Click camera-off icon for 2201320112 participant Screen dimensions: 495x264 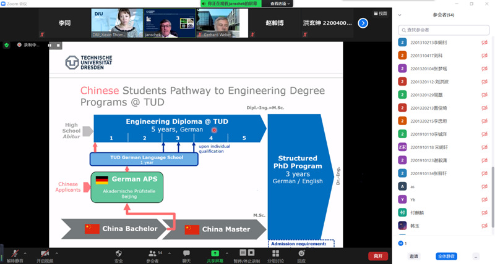[484, 82]
